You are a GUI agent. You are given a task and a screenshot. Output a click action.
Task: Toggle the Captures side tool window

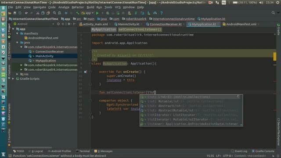pos(9,72)
